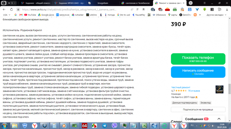Show hidden bookmarks with double chevron
Image resolution: width=231 pixels, height=129 pixels.
click(200, 15)
